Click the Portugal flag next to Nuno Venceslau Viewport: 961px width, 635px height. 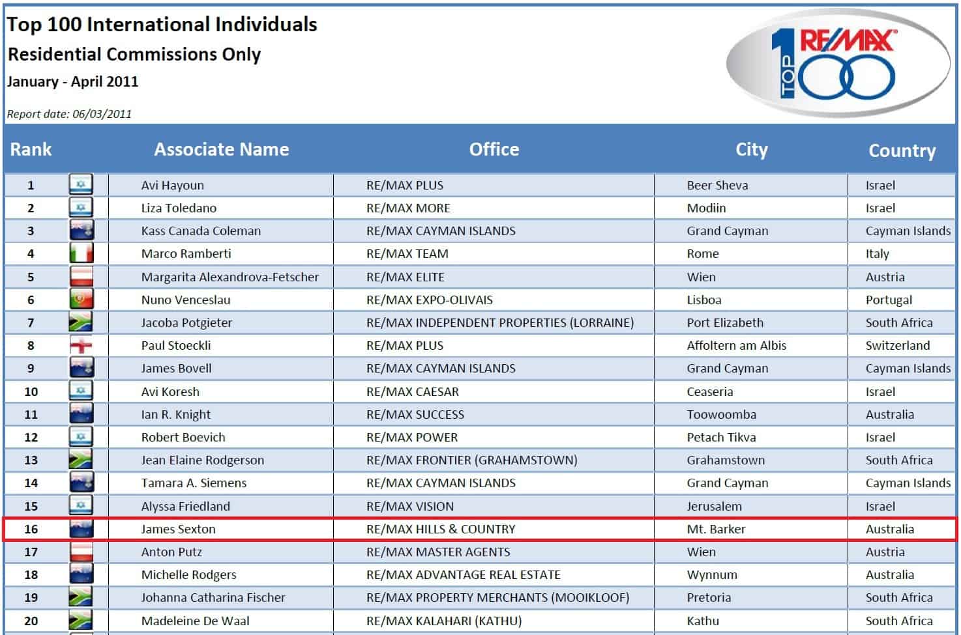tap(81, 300)
